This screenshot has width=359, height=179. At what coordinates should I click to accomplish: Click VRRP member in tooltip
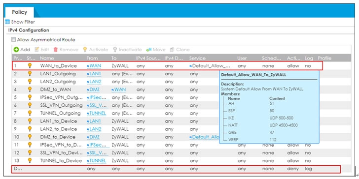click(233, 140)
